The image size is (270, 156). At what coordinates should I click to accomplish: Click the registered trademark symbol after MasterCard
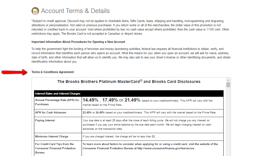coord(141,80)
